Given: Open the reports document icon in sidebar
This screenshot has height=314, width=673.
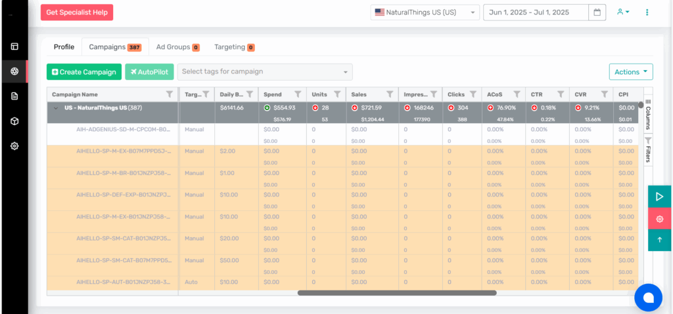Looking at the screenshot, I should [x=14, y=96].
